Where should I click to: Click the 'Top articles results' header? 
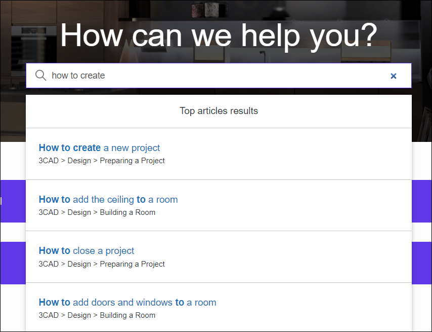[x=219, y=111]
